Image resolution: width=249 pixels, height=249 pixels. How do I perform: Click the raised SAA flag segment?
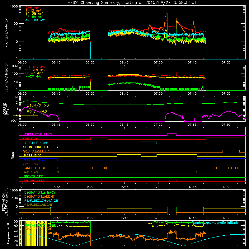point(98,163)
